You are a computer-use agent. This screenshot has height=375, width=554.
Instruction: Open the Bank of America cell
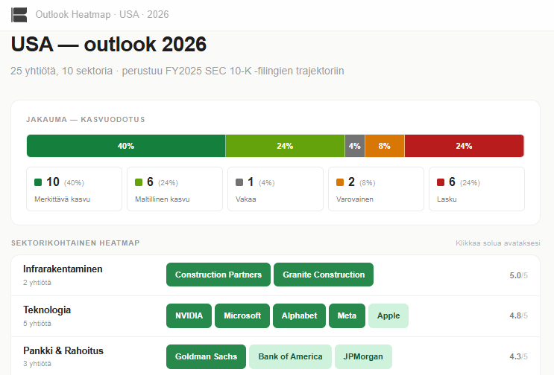tap(291, 356)
